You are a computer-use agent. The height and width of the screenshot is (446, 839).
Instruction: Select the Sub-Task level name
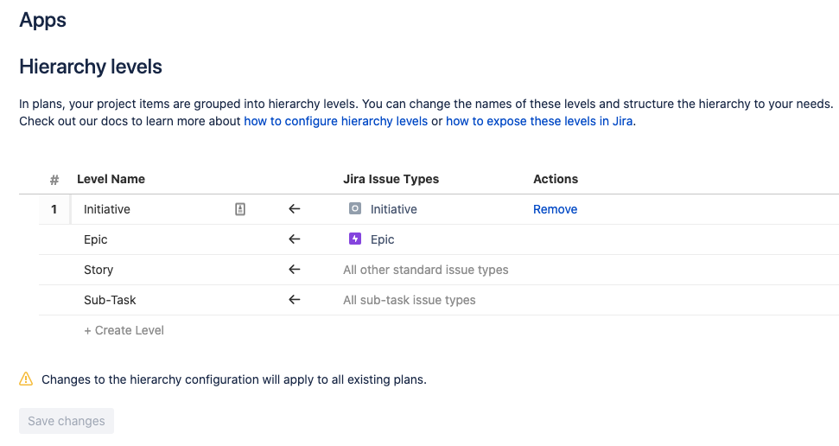[110, 300]
